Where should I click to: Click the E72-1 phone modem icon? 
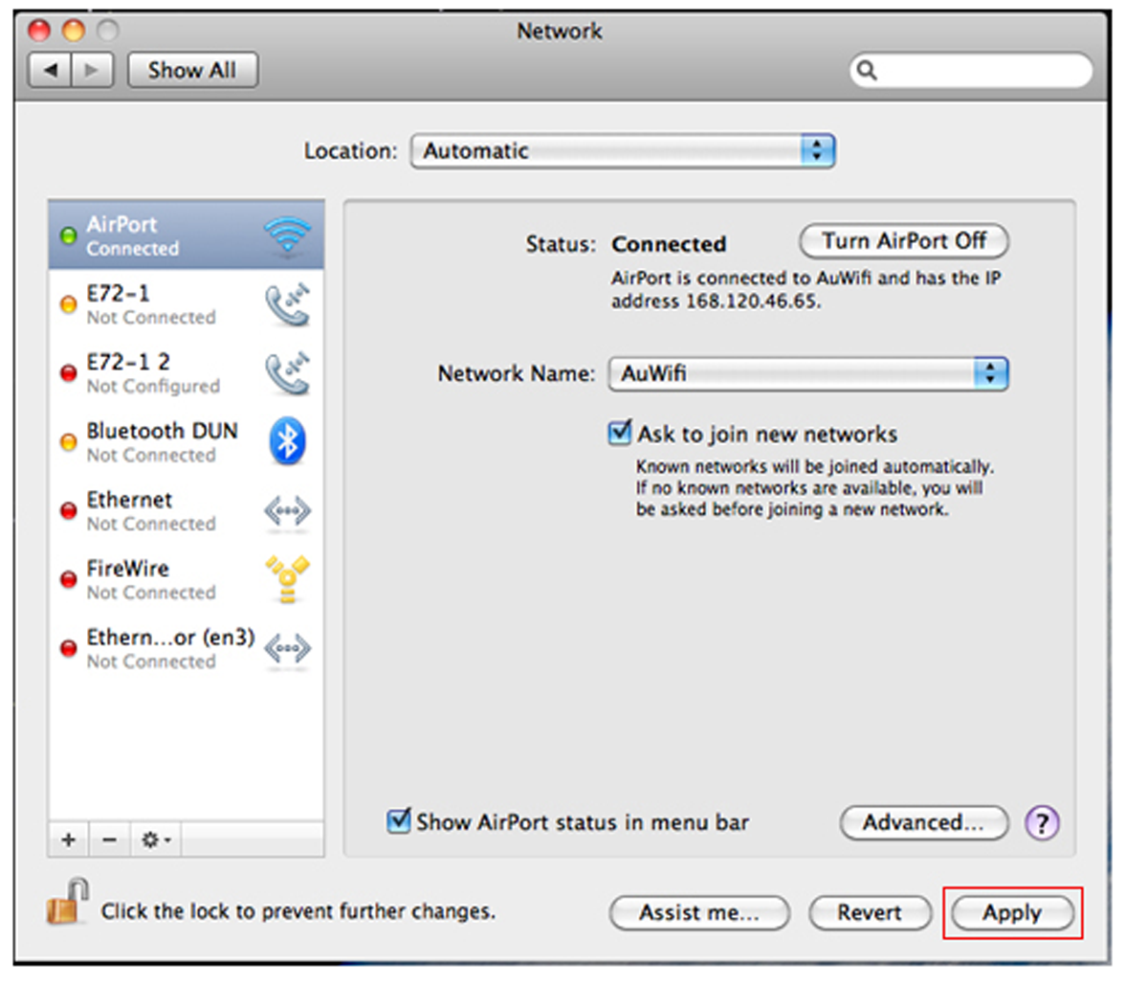point(287,304)
